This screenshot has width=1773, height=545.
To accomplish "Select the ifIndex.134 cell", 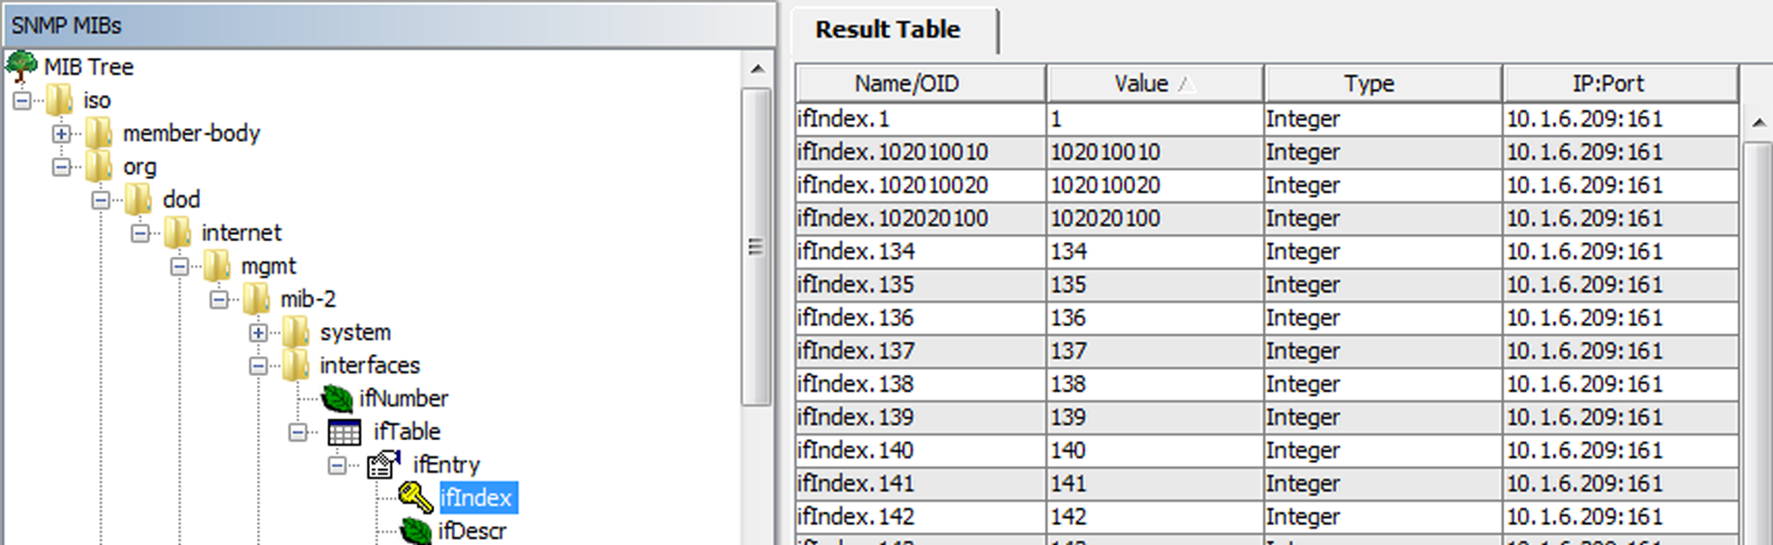I will click(920, 251).
